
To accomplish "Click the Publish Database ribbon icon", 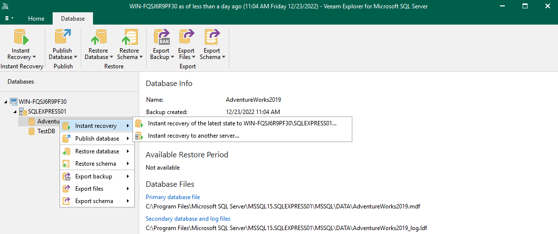I will tap(62, 37).
